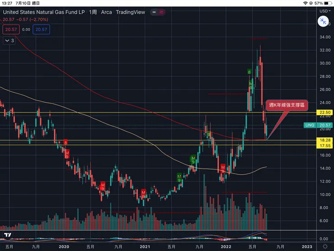Toggle the dash pill icon beside TradingView
The height and width of the screenshot is (251, 334).
[154, 12]
